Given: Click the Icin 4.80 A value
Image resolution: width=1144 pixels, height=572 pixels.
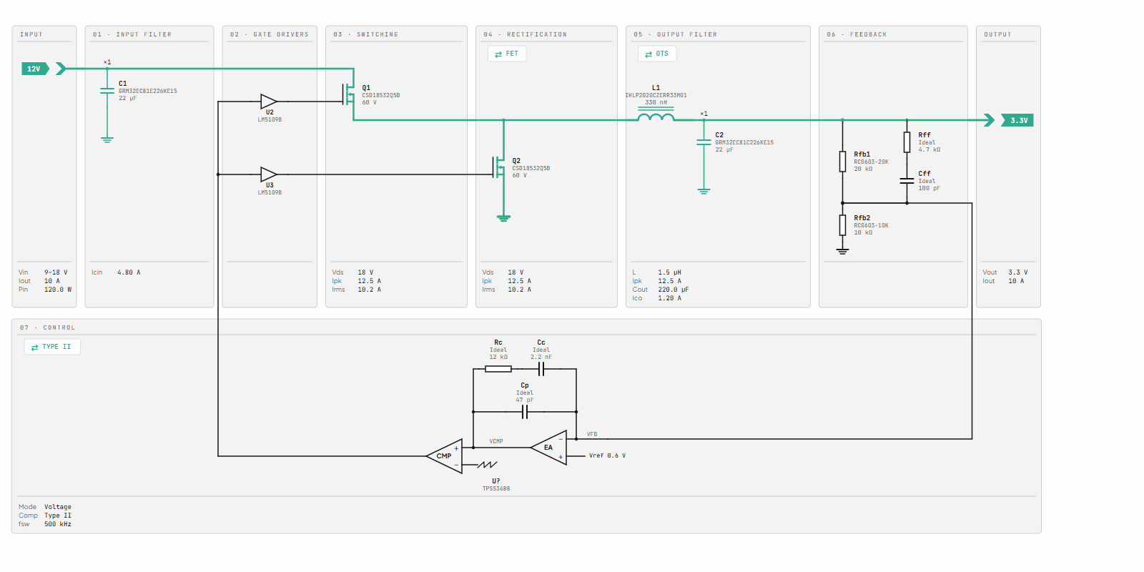Looking at the screenshot, I should (129, 272).
